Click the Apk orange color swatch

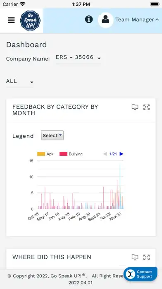click(x=41, y=154)
